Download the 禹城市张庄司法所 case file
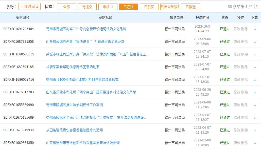 (x=255, y=54)
